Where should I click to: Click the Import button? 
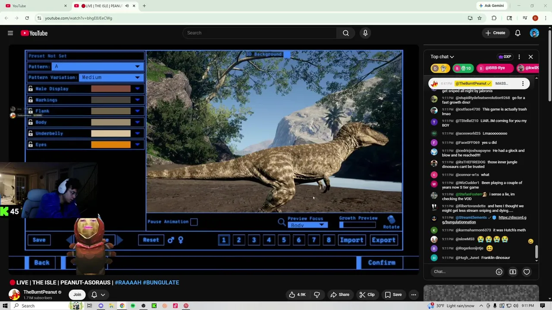tap(351, 240)
